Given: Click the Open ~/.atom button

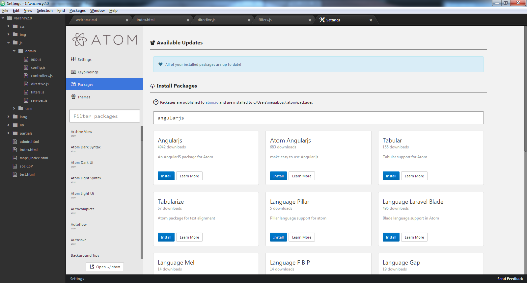Looking at the screenshot, I should pyautogui.click(x=105, y=267).
